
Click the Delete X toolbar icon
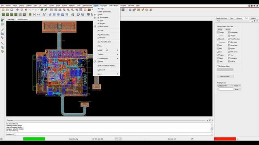coord(26,10)
